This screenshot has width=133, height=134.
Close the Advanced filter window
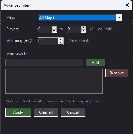(x=127, y=5)
